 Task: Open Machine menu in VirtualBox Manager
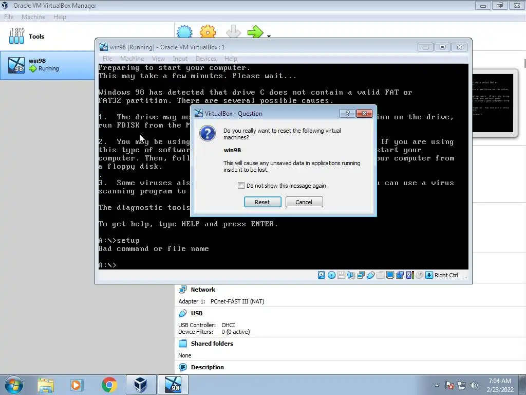pos(33,17)
